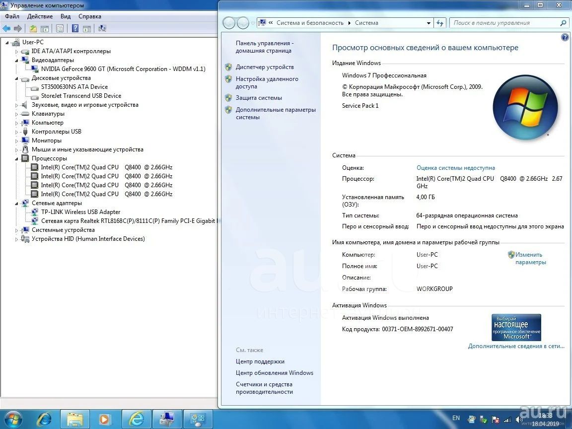Select first Intel Core2 Quad Q8400 processor entry
Viewport: 572px width, 429px height.
(107, 167)
